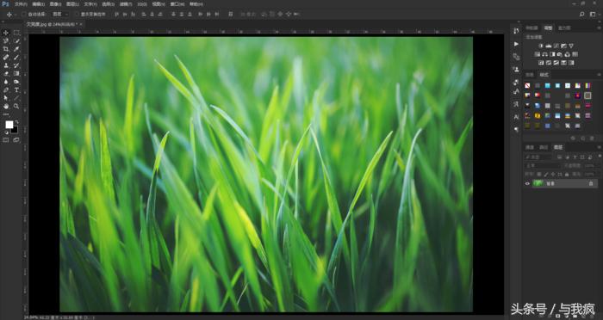Select the Move tool in toolbox
The height and width of the screenshot is (320, 603).
(x=6, y=33)
